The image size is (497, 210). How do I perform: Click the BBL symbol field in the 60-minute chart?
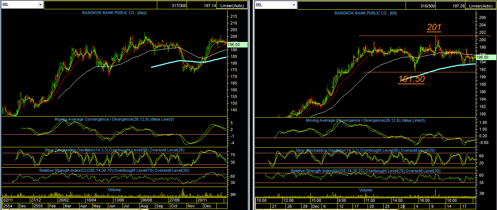pyautogui.click(x=273, y=5)
